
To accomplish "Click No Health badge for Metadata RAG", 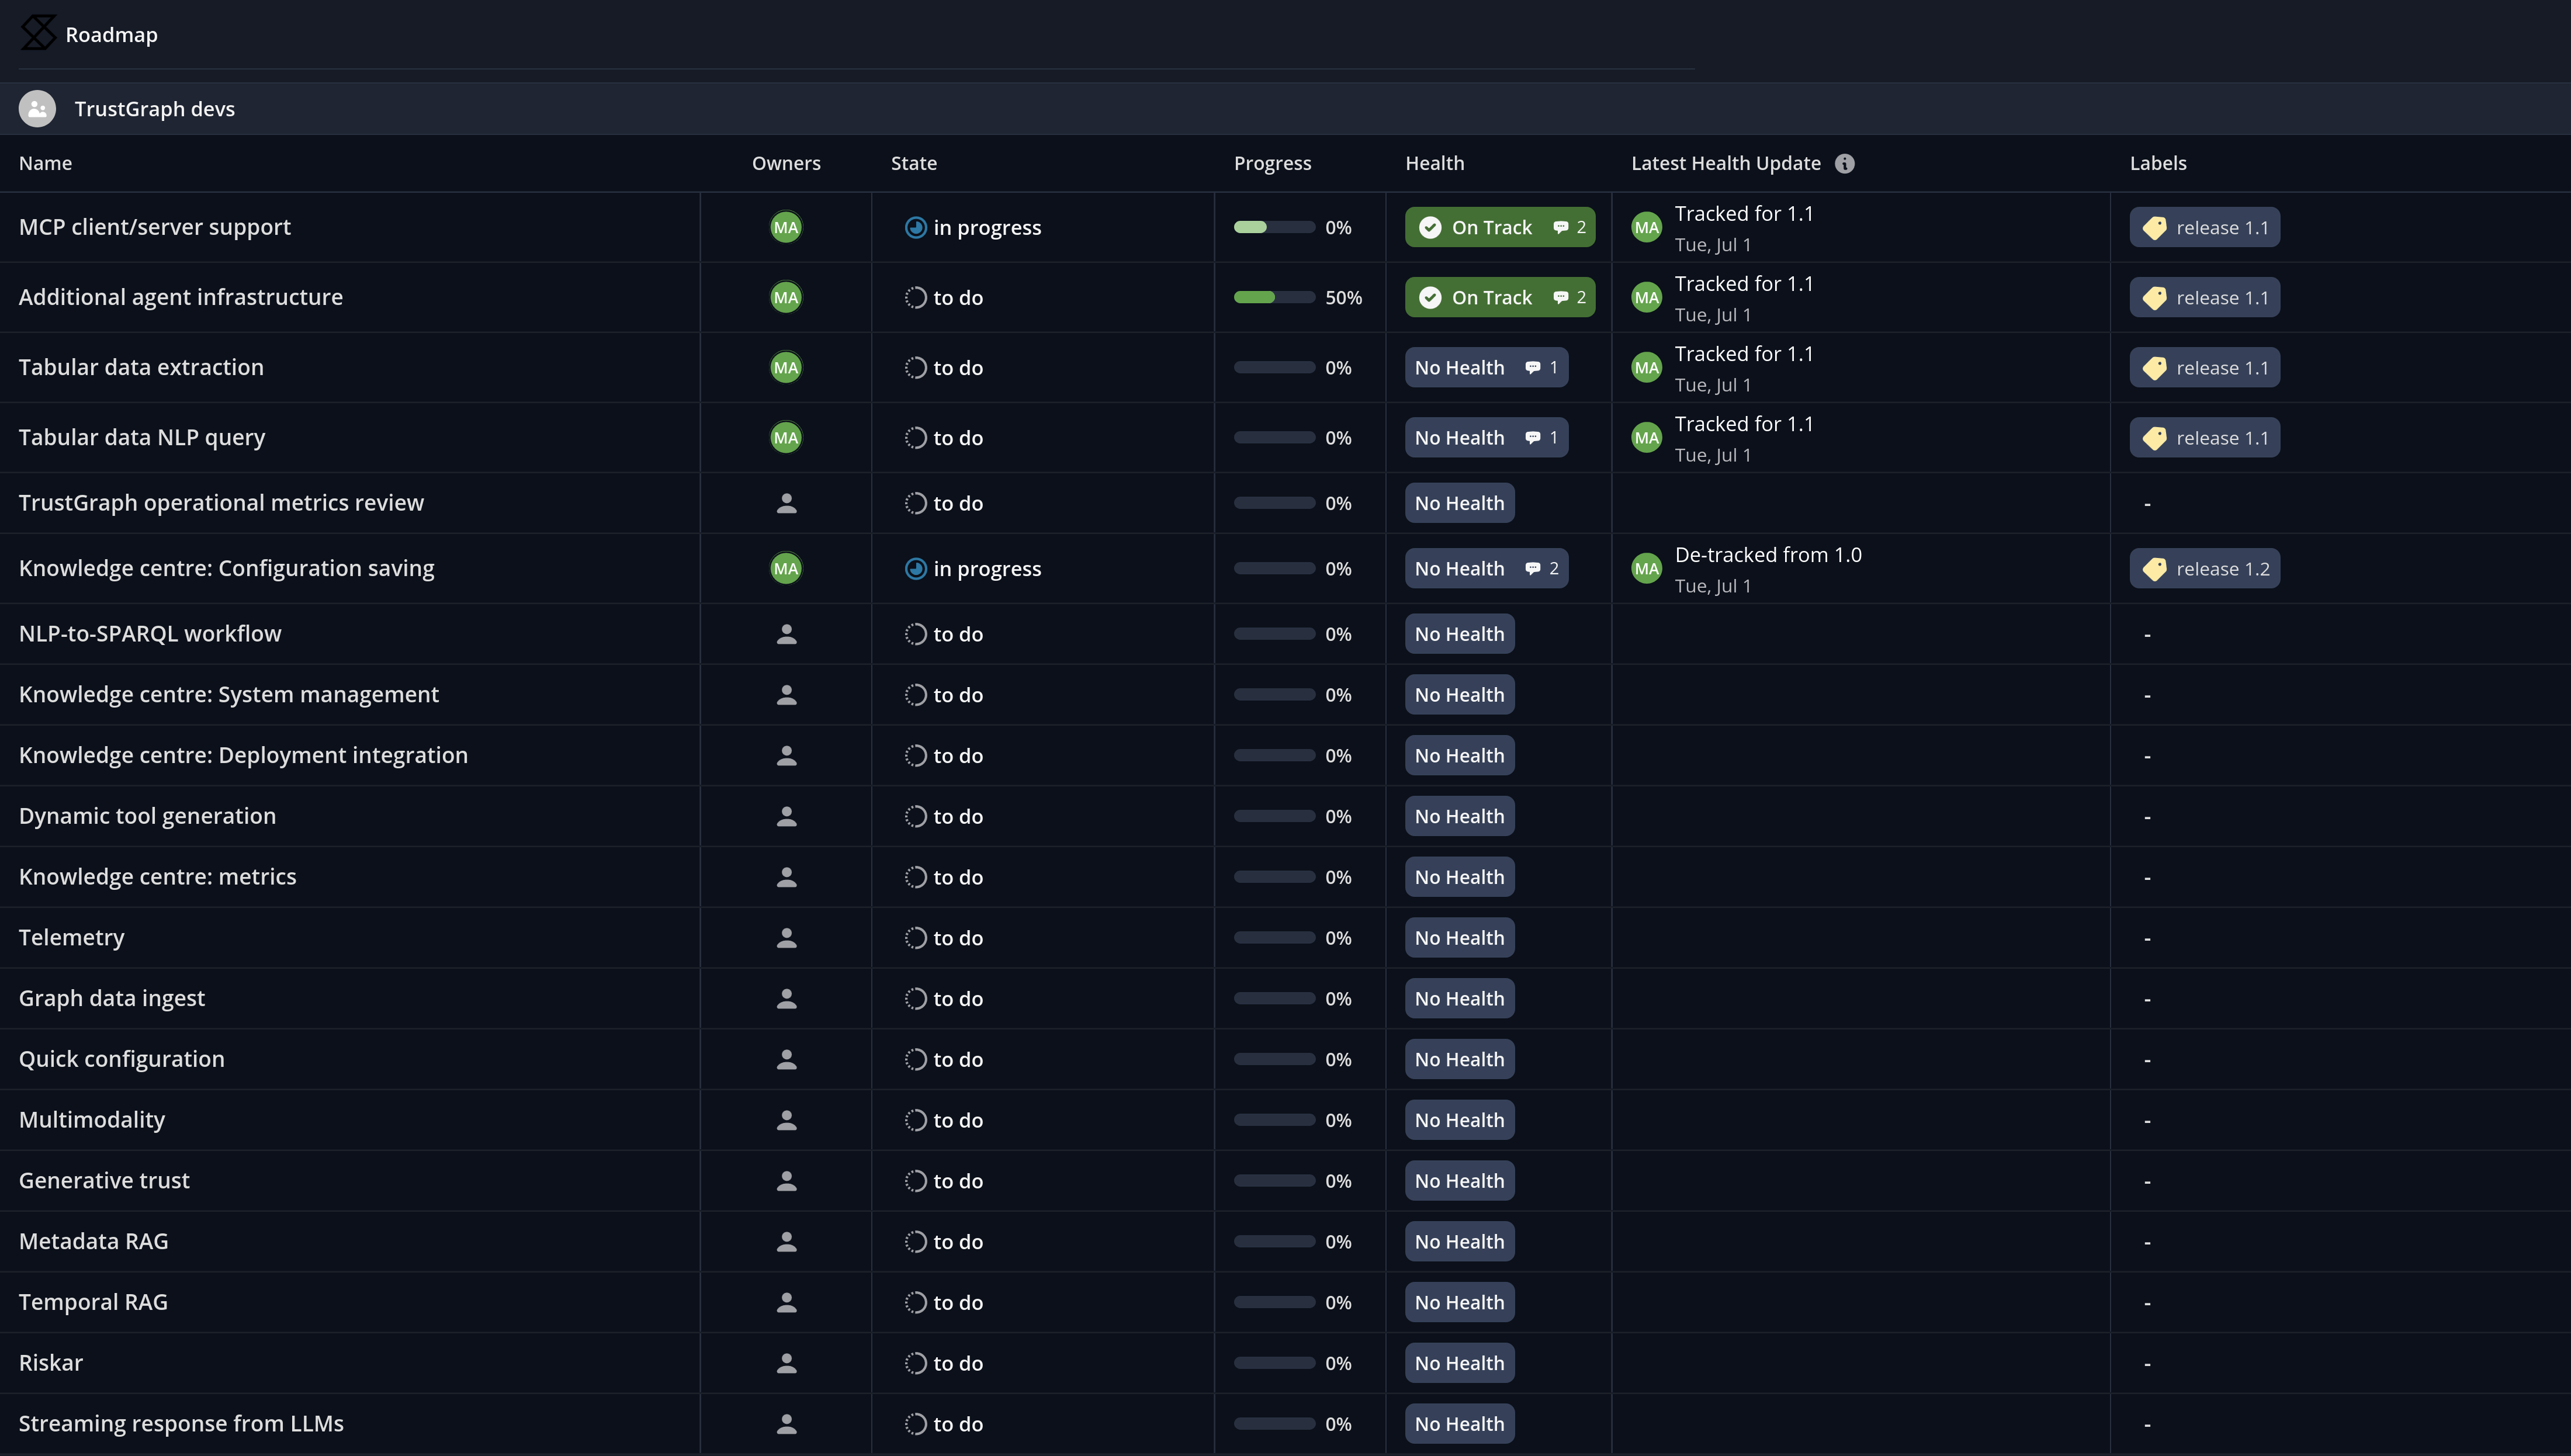I will coord(1459,1242).
